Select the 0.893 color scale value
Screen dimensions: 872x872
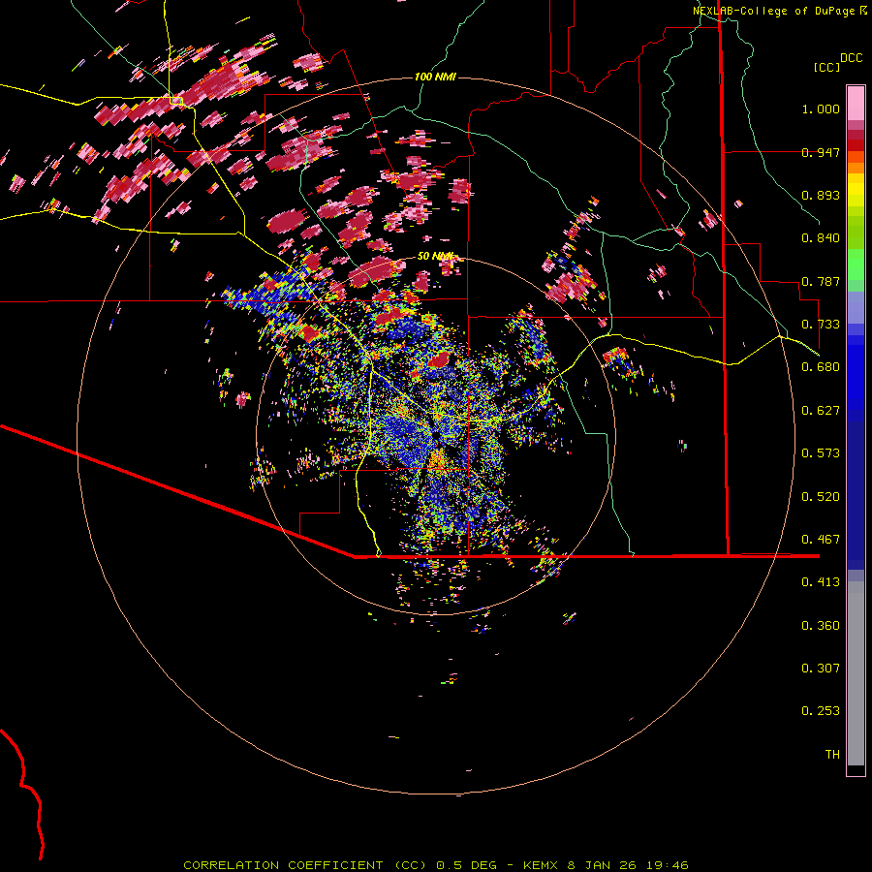(x=821, y=195)
